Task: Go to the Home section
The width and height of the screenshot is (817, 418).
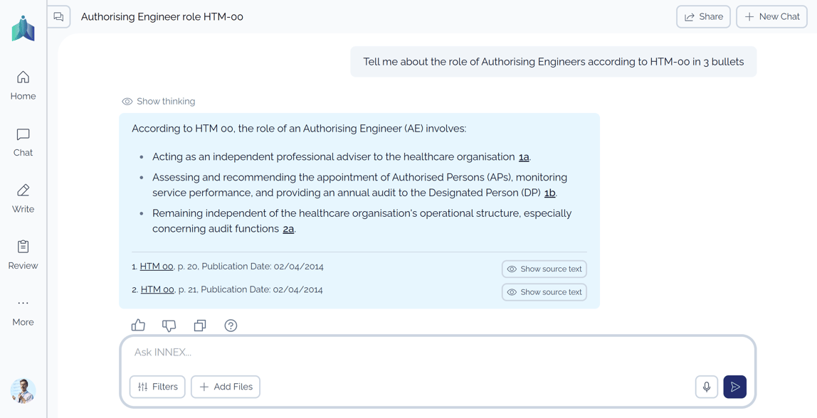Action: pyautogui.click(x=23, y=85)
